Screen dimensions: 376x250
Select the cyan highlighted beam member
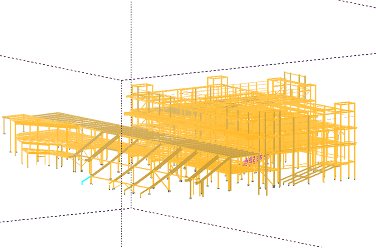coord(86,179)
